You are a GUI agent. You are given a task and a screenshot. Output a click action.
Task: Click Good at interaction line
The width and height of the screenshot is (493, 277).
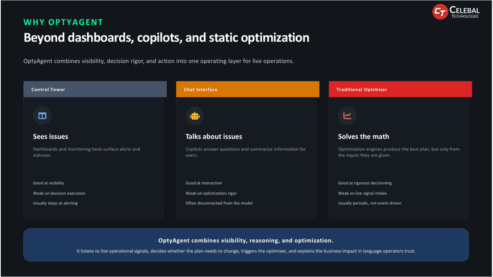point(204,183)
